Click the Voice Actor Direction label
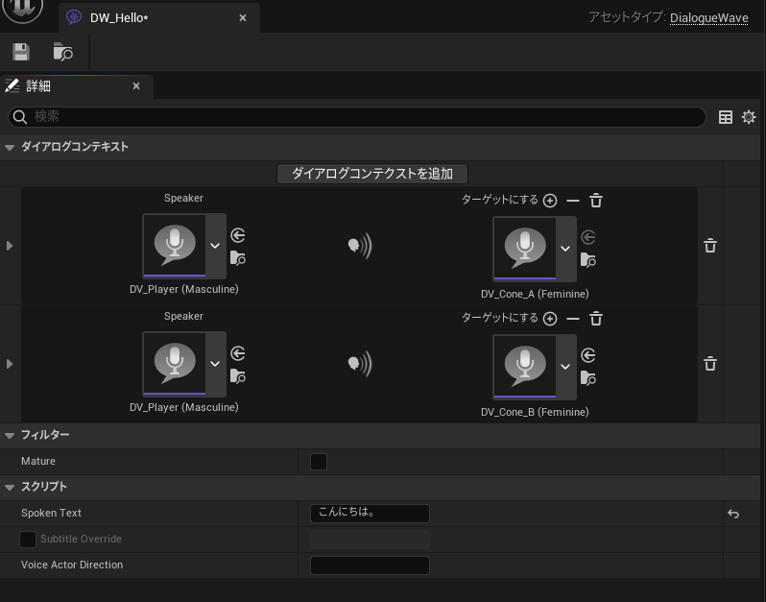The height and width of the screenshot is (602, 766). tap(72, 565)
